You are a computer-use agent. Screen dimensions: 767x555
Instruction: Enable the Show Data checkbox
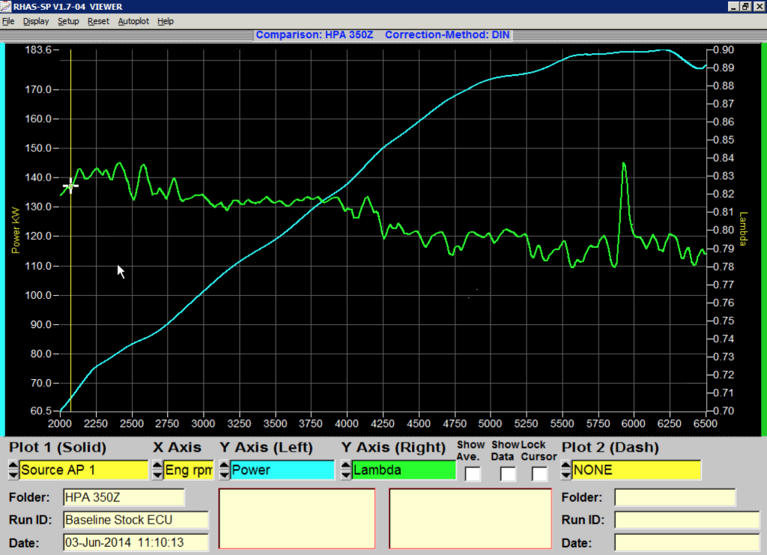tap(507, 473)
